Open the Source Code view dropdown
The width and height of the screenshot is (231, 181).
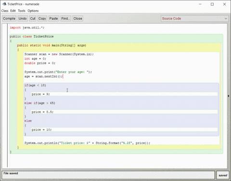pyautogui.click(x=194, y=19)
